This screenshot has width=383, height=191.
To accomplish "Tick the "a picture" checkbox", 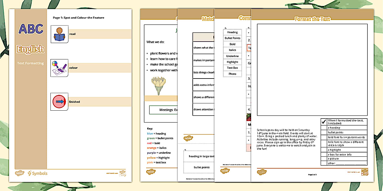I will [325, 158].
